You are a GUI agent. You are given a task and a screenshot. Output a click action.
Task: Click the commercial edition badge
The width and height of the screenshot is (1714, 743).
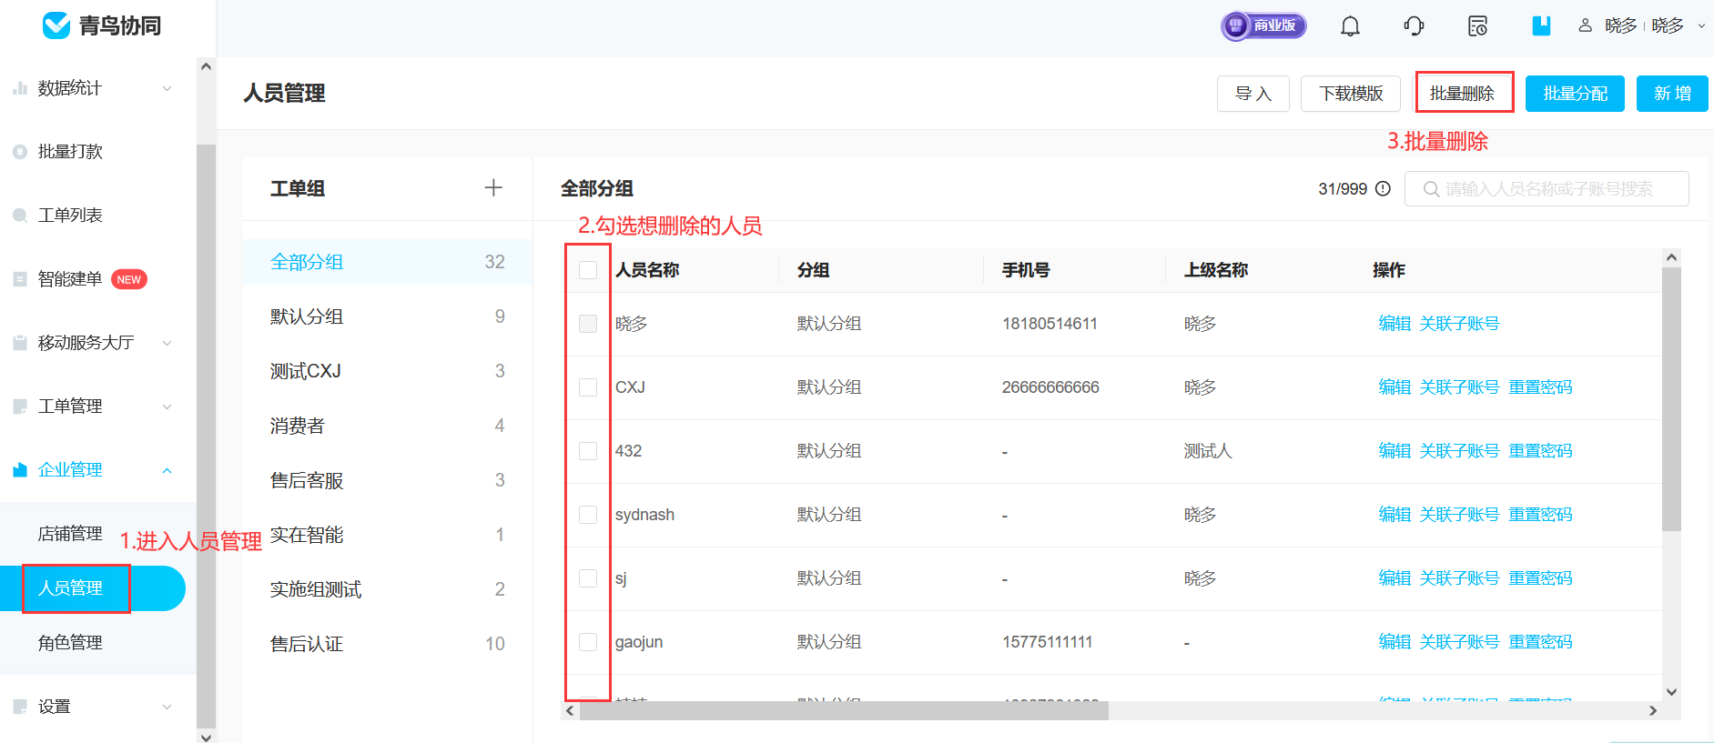(x=1263, y=25)
